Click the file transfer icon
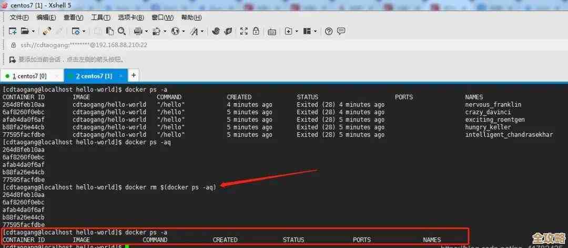The width and height of the screenshot is (568, 248). point(157,31)
